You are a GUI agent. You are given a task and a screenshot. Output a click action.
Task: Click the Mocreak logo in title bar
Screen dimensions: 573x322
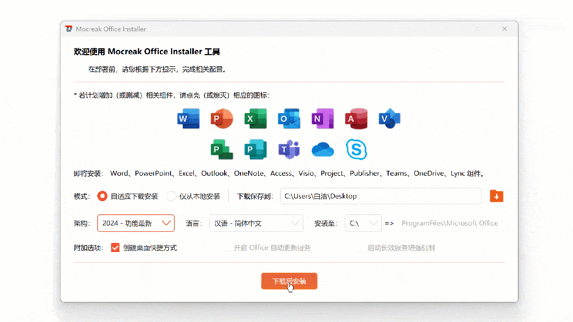[x=69, y=29]
